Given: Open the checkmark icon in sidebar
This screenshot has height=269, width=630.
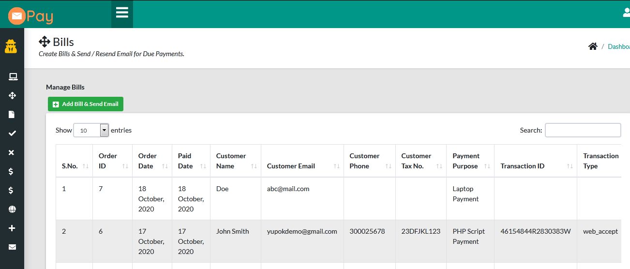Looking at the screenshot, I should [x=13, y=134].
